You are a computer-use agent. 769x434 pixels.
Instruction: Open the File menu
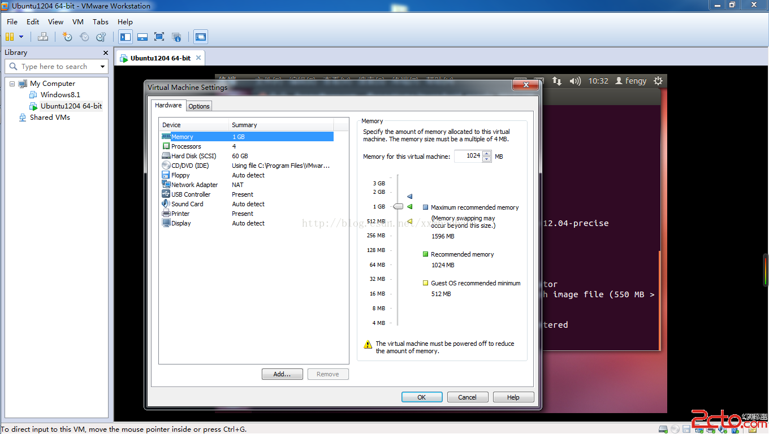coord(12,21)
